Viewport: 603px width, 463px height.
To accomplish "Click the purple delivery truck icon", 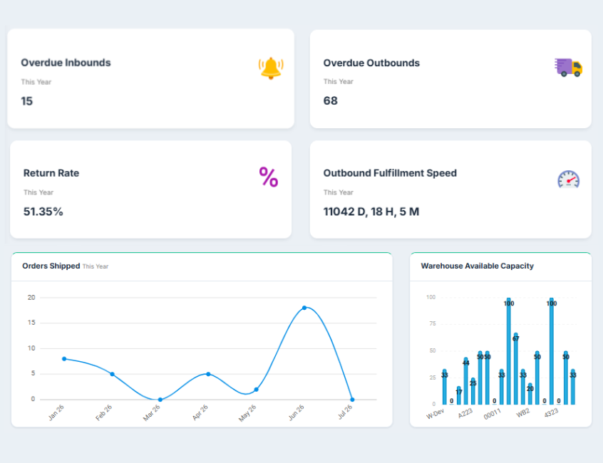I will click(x=568, y=68).
